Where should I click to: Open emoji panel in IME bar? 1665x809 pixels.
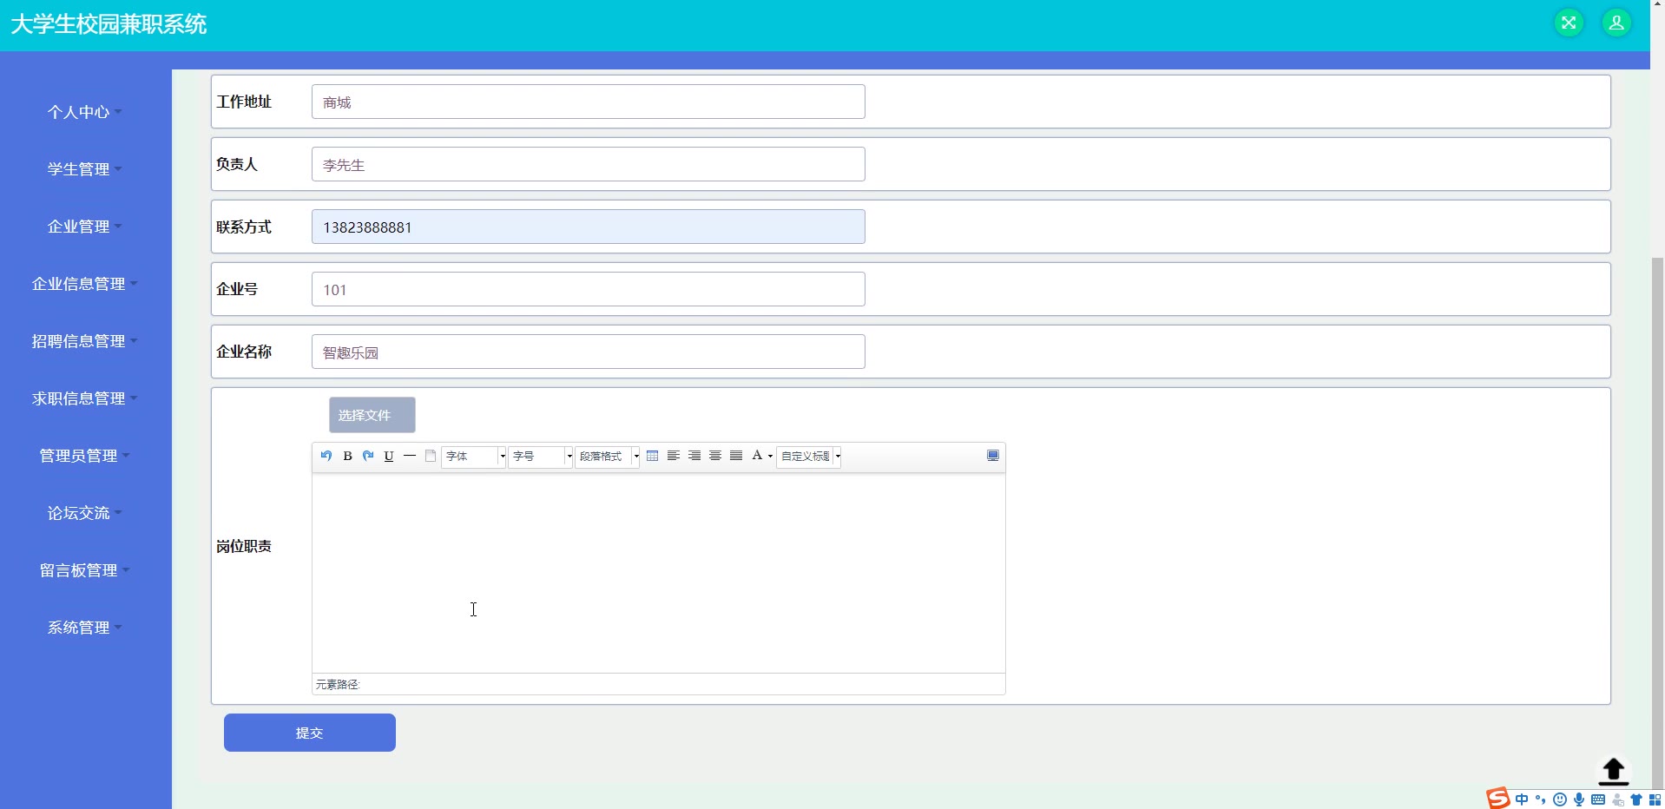point(1560,799)
